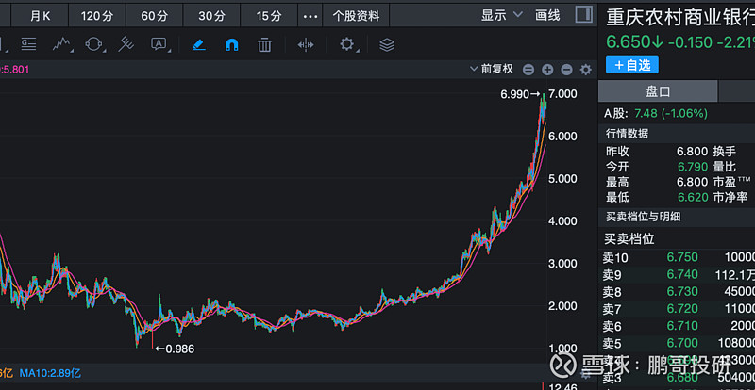The image size is (755, 390).
Task: Click the 最高 6.800 value
Action: coord(693,182)
